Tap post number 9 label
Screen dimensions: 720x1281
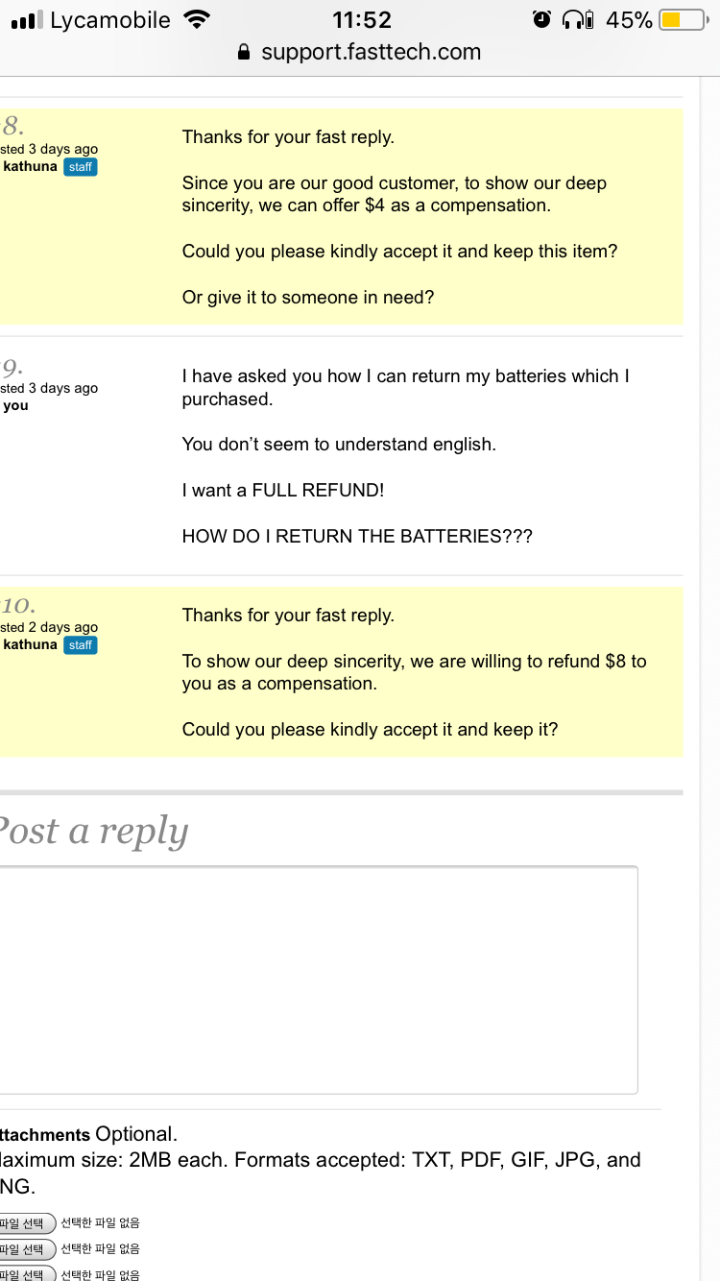pos(12,366)
